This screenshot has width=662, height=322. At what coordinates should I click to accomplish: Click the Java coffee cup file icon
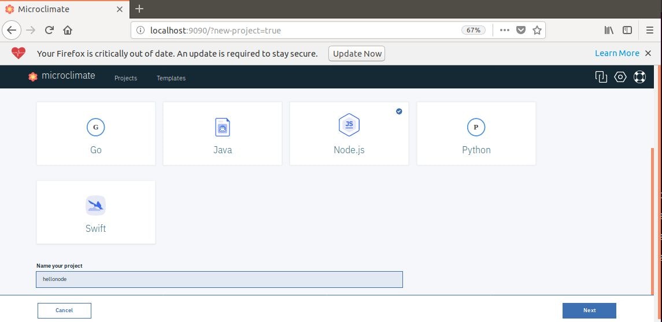(223, 127)
